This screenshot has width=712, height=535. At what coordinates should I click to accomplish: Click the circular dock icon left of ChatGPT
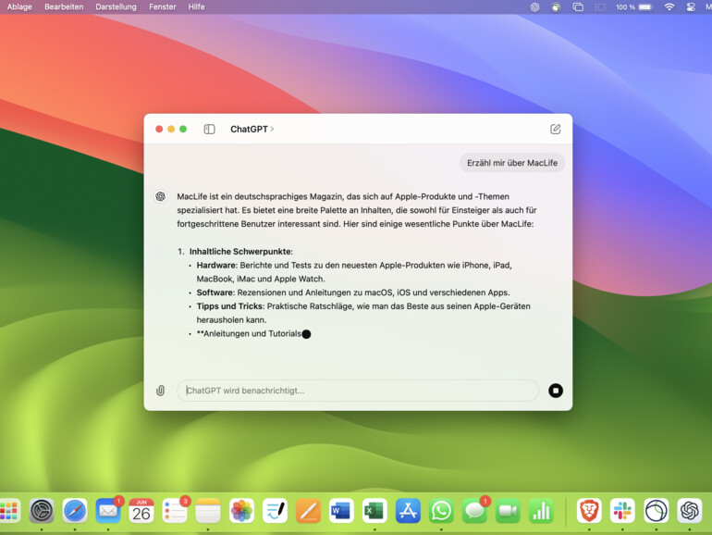point(657,510)
